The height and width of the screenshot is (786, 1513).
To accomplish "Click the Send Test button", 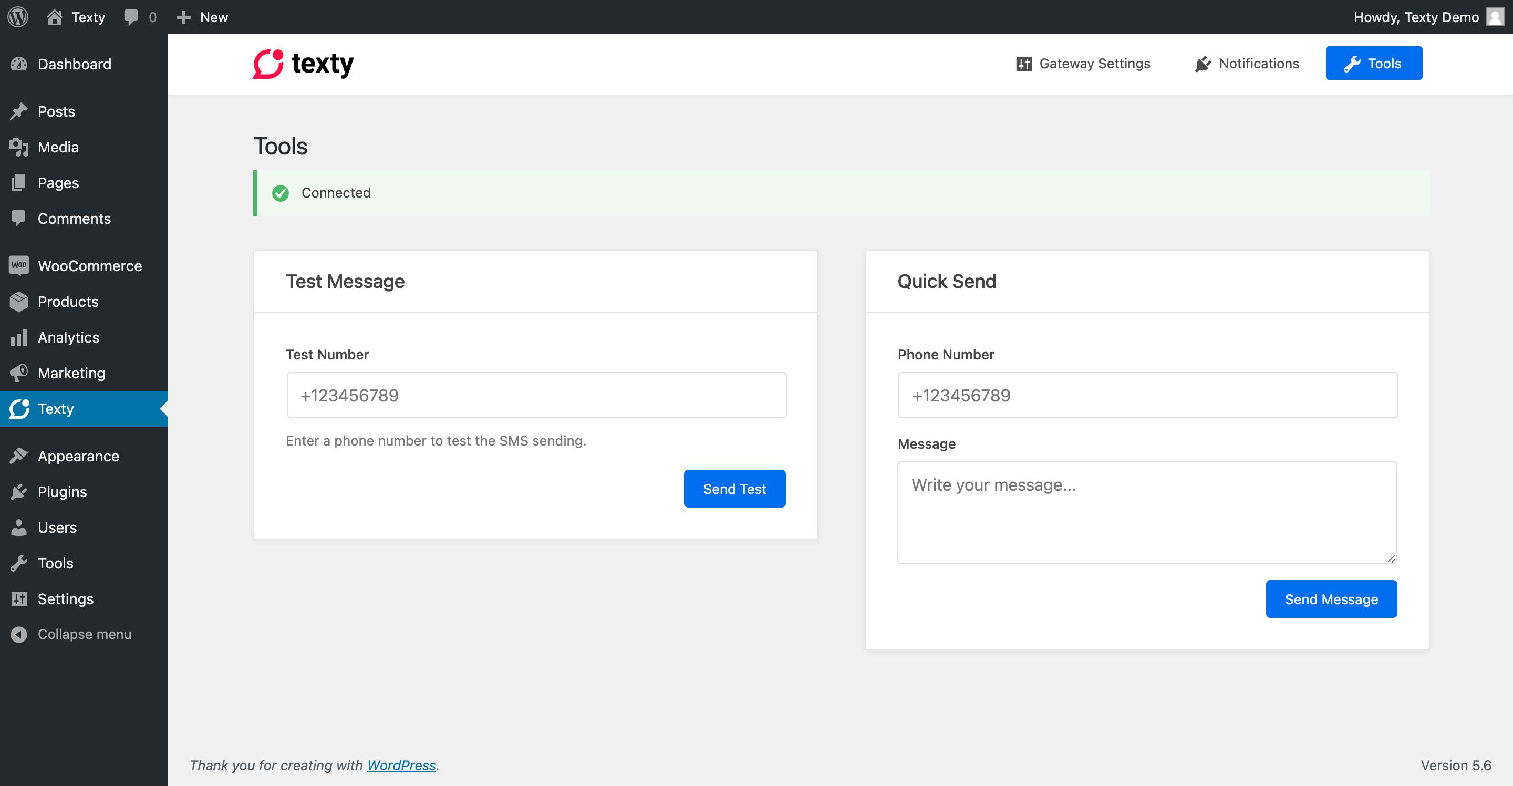I will 734,489.
